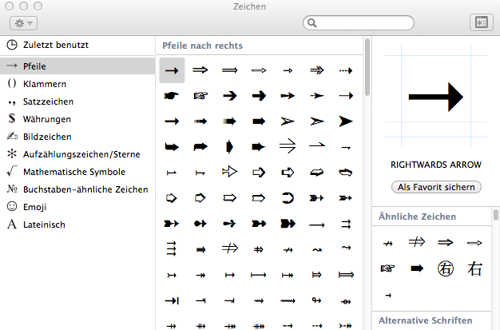Click the Alternative Schriften heading
The height and width of the screenshot is (330, 500).
(x=426, y=320)
